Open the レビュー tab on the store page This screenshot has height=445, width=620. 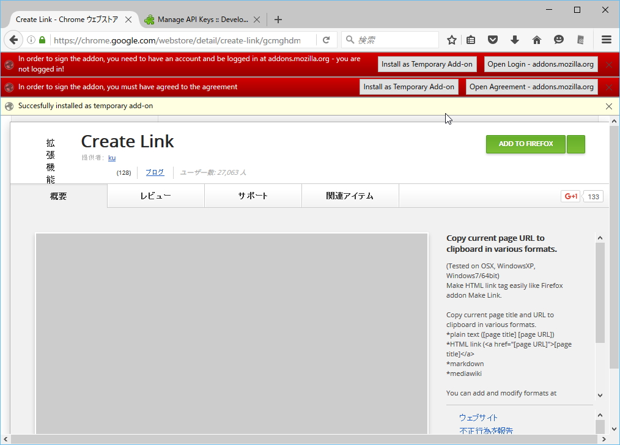[x=155, y=196]
